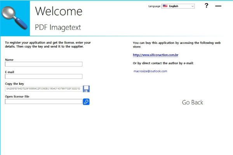Image resolution: width=233 pixels, height=155 pixels.
Task: Click the Name input field
Action: pos(43,64)
